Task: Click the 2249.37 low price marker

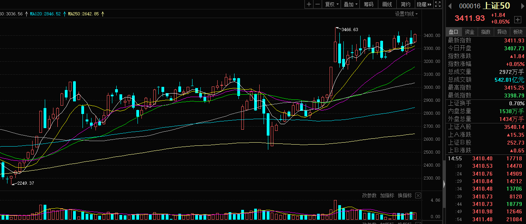Action: (x=26, y=183)
